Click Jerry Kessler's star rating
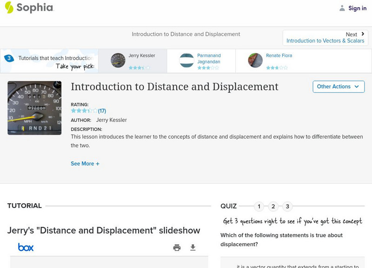 (139, 67)
